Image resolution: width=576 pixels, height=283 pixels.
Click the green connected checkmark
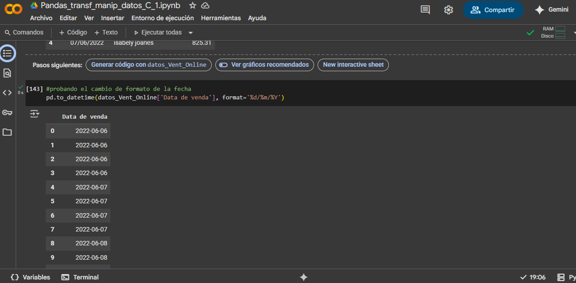pos(530,33)
